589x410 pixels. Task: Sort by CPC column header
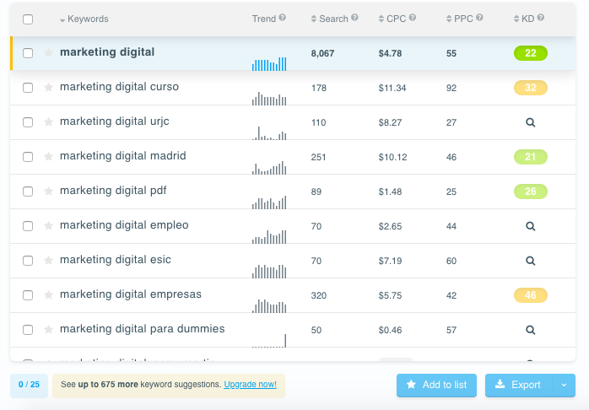(395, 19)
